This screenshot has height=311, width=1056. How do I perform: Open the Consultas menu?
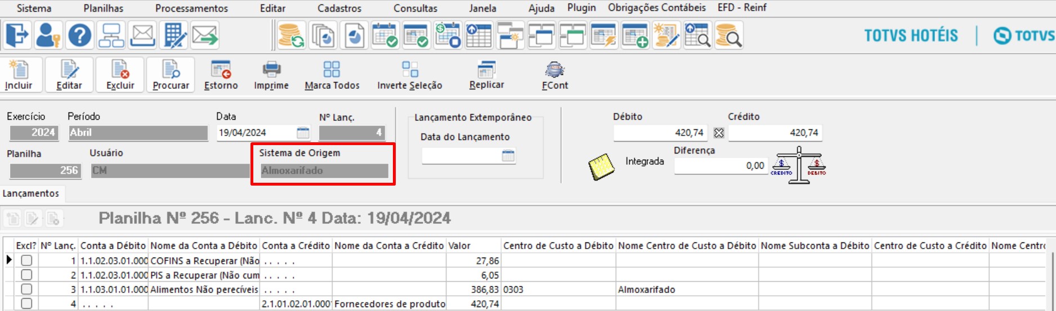pyautogui.click(x=415, y=8)
